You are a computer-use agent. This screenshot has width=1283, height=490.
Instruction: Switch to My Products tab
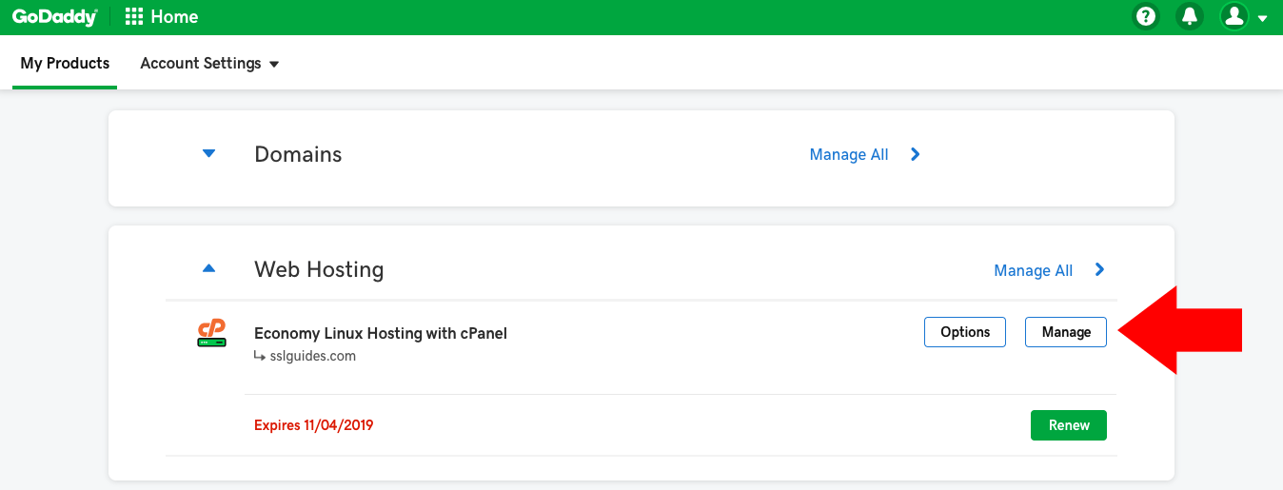point(65,63)
